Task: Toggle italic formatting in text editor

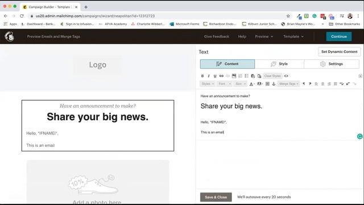Action: [x=209, y=76]
